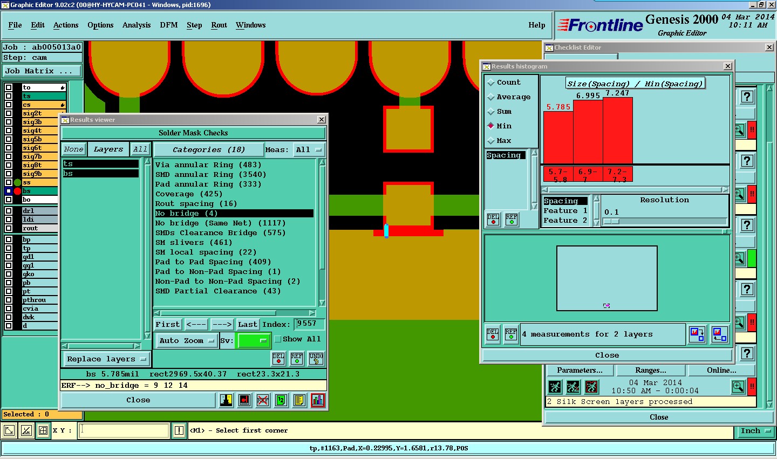
Task: Select the Max radio option
Action: tap(491, 141)
